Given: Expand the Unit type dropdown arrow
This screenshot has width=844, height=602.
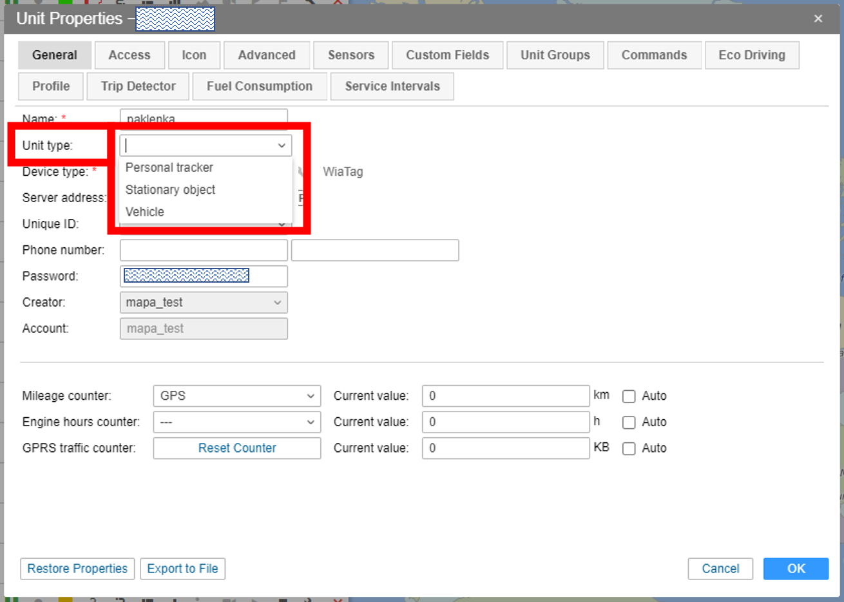Looking at the screenshot, I should pos(282,146).
